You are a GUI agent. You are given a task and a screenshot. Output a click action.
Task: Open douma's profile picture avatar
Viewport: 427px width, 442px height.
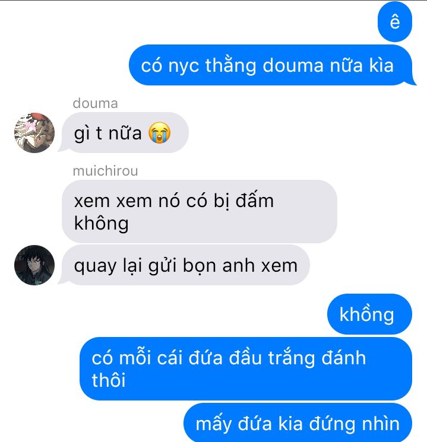34,133
